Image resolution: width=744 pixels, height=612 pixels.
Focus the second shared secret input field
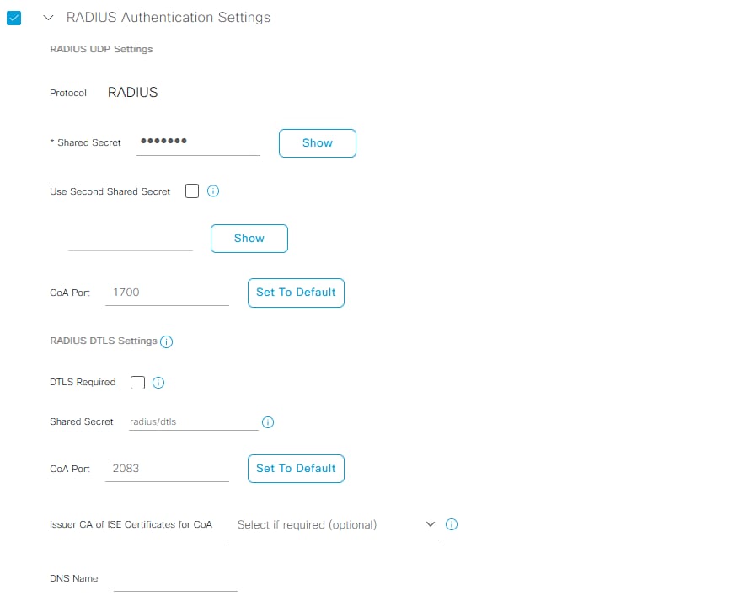point(131,239)
